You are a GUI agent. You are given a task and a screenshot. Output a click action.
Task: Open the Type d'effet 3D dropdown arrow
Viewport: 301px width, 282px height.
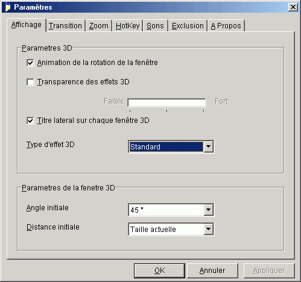[x=209, y=146]
